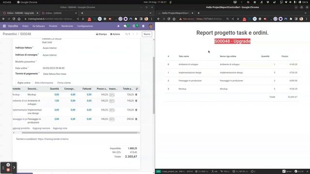The height and width of the screenshot is (174, 310).
Task: Switch to Altre informazioni tab
Action: click(x=44, y=83)
